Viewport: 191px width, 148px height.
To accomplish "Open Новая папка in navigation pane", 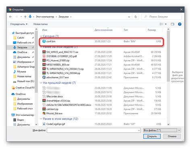I will coord(22,77).
